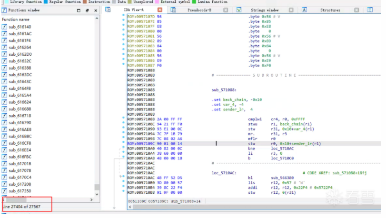386x218 pixels.
Task: Click the Strings window tab icon
Action: (x=239, y=10)
